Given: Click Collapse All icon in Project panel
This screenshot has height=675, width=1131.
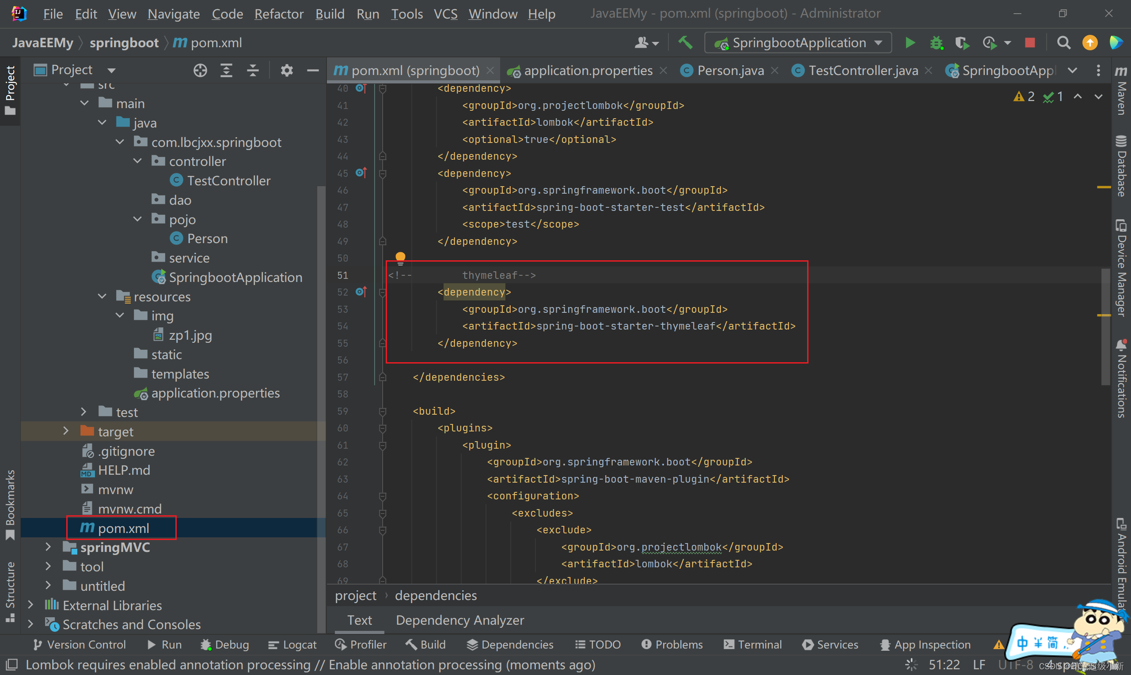Looking at the screenshot, I should [253, 70].
